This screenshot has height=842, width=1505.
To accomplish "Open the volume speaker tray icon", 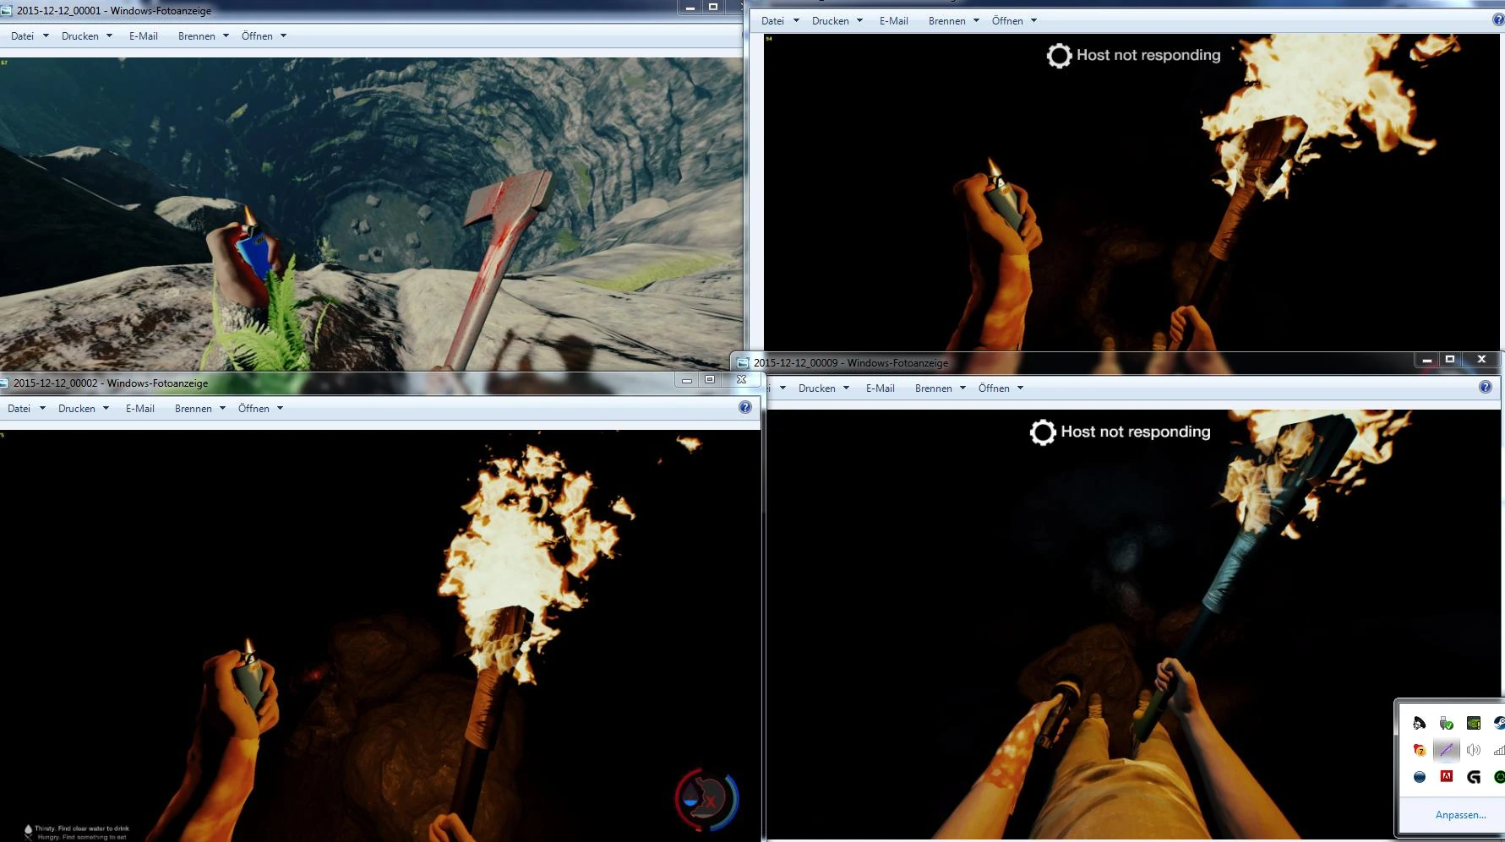I will click(x=1474, y=750).
